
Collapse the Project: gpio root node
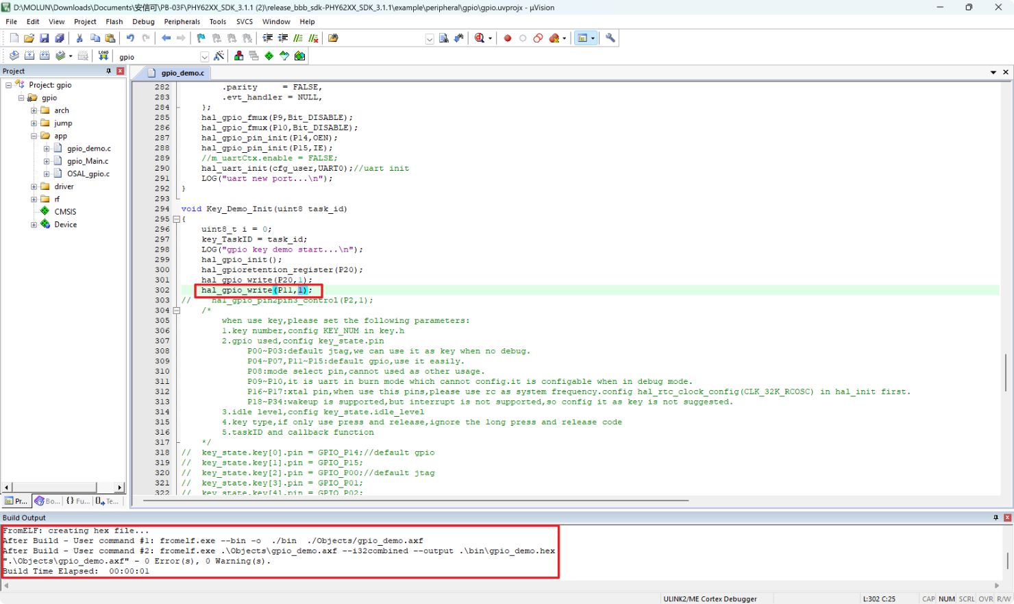coord(8,85)
